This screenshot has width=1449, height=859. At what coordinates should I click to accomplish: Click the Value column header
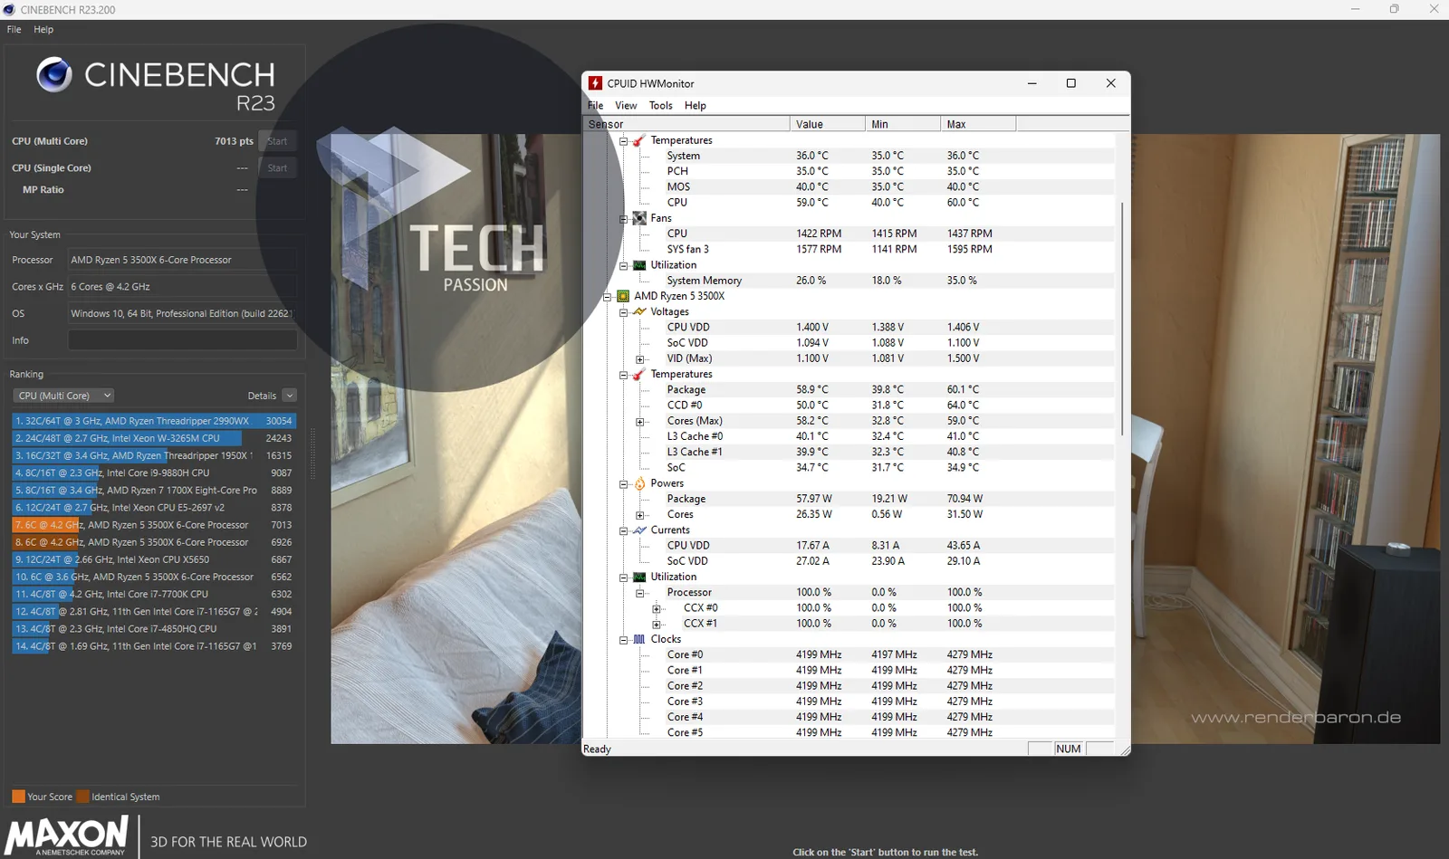click(827, 124)
